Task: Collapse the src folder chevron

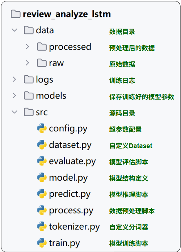Action: pyautogui.click(x=14, y=112)
